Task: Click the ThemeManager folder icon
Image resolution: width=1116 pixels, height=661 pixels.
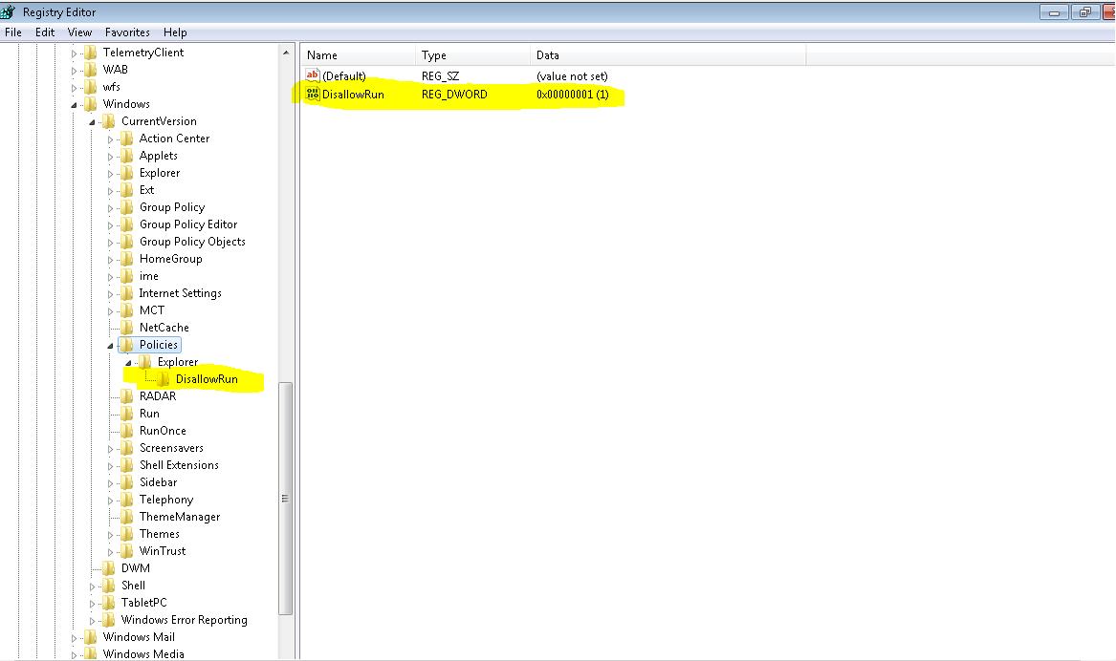Action: point(126,517)
